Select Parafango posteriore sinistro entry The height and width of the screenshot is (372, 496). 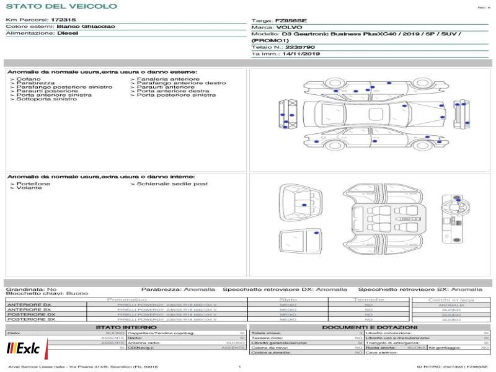click(x=64, y=87)
